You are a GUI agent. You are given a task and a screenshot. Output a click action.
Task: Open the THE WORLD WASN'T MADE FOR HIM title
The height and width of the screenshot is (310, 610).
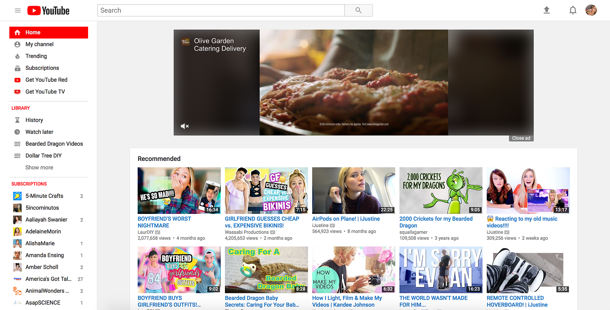click(x=433, y=302)
